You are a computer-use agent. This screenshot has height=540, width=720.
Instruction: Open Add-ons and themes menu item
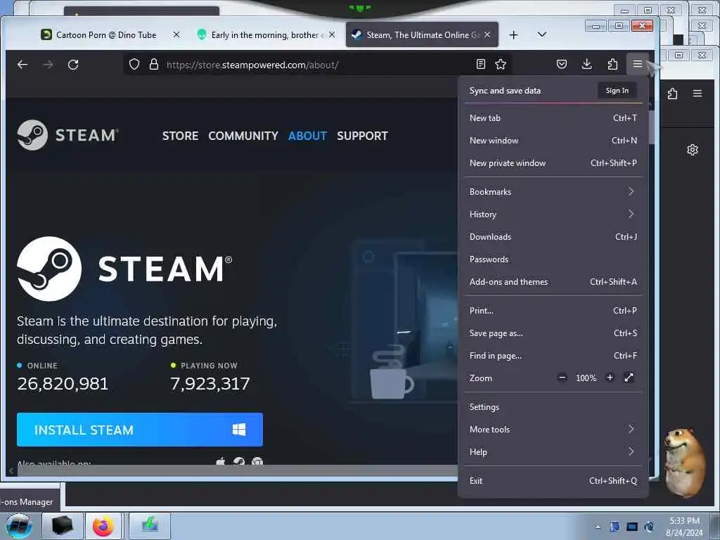coord(553,282)
